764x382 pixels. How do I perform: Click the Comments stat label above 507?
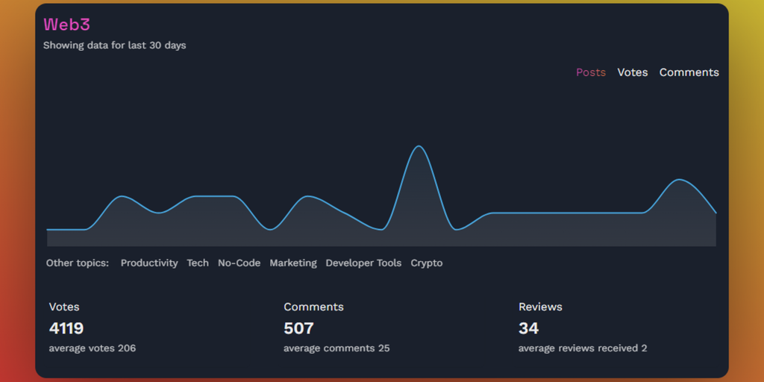tap(314, 307)
